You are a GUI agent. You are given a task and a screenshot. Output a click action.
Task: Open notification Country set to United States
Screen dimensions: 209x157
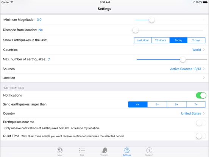click(x=104, y=113)
